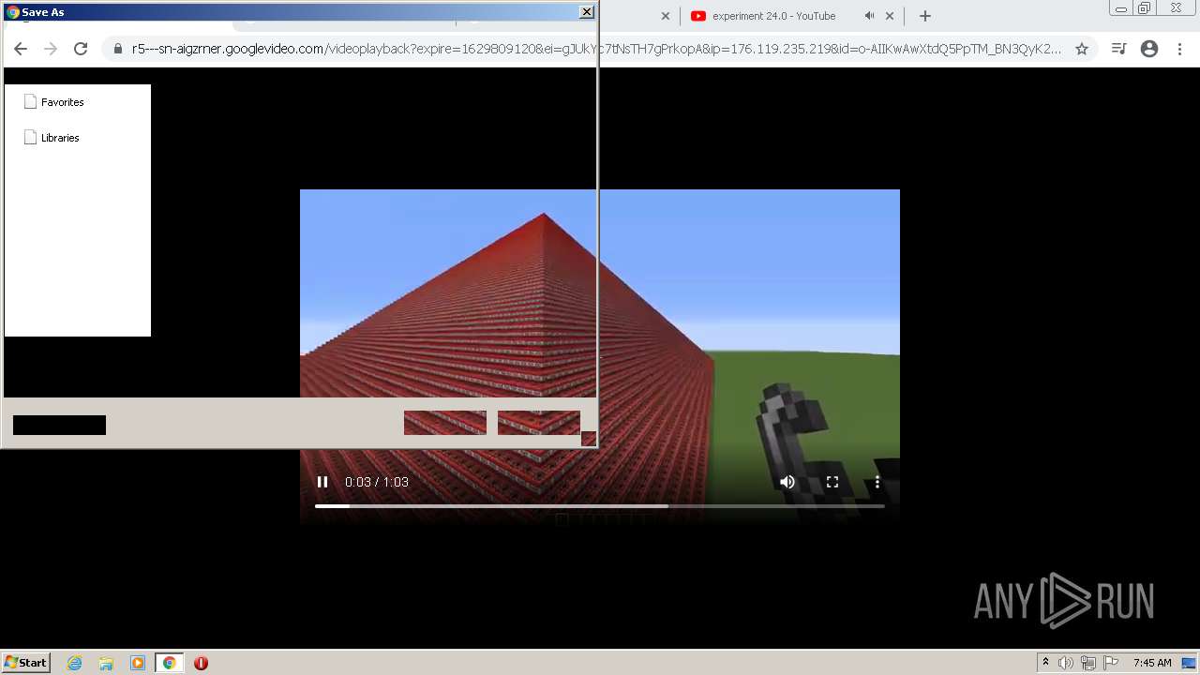Go forward with the browser forward arrow
Screen dimensions: 1200x675
click(x=51, y=49)
